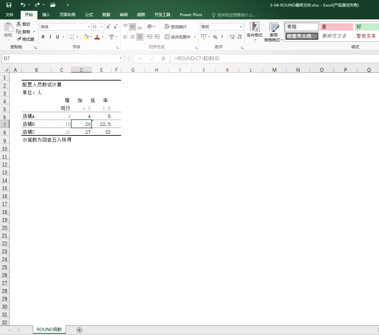The image size is (379, 335).
Task: Toggle align text right
Action: [140, 37]
